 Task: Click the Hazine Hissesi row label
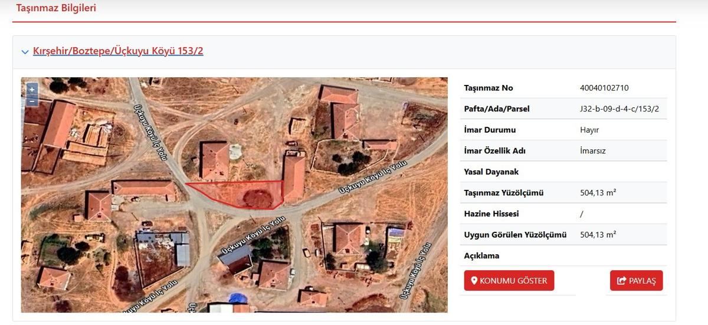(491, 214)
